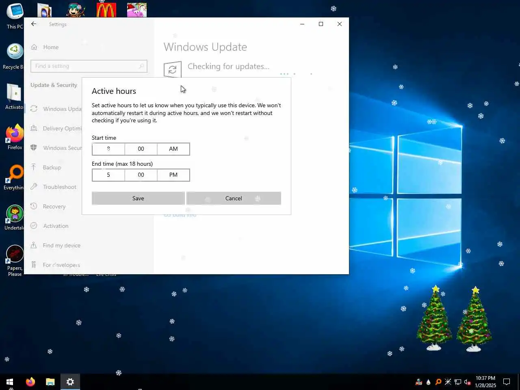Viewport: 520px width, 390px height.
Task: Click the Activation checkmark circle icon
Action: [34, 226]
